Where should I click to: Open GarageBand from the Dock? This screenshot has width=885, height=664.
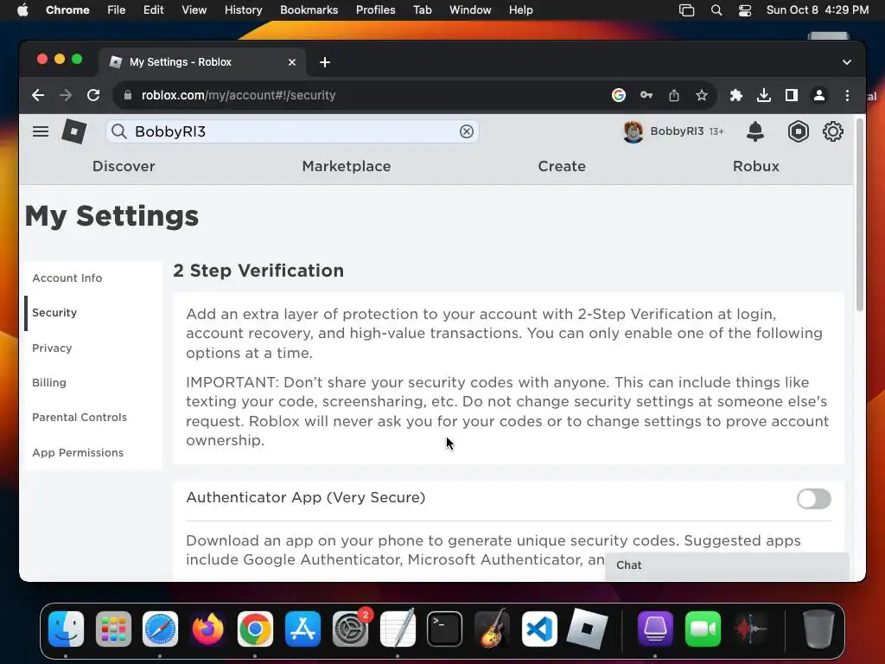point(492,629)
